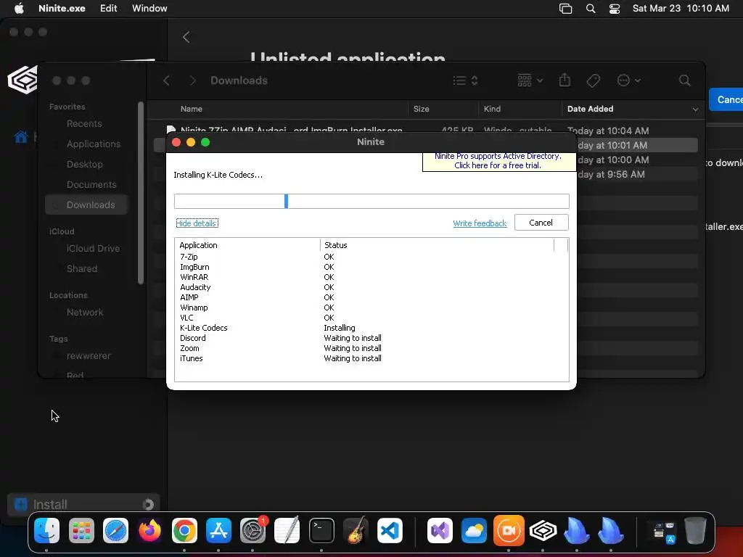Image resolution: width=743 pixels, height=557 pixels.
Task: Click Spotlight search in menu bar
Action: click(x=591, y=9)
